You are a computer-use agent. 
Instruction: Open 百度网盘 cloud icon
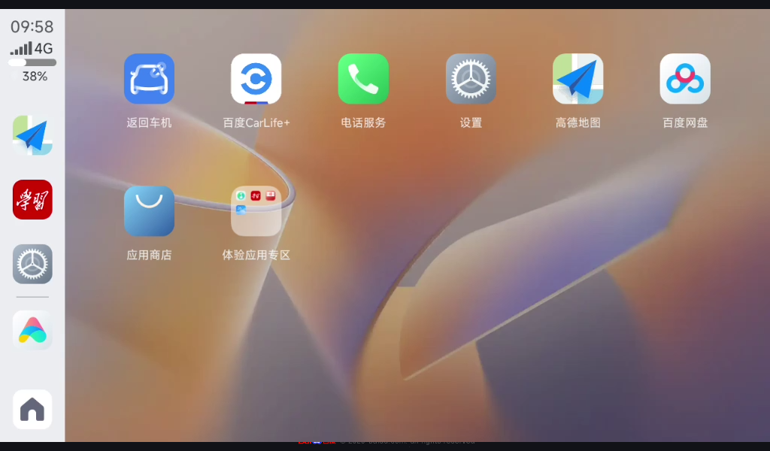(685, 78)
